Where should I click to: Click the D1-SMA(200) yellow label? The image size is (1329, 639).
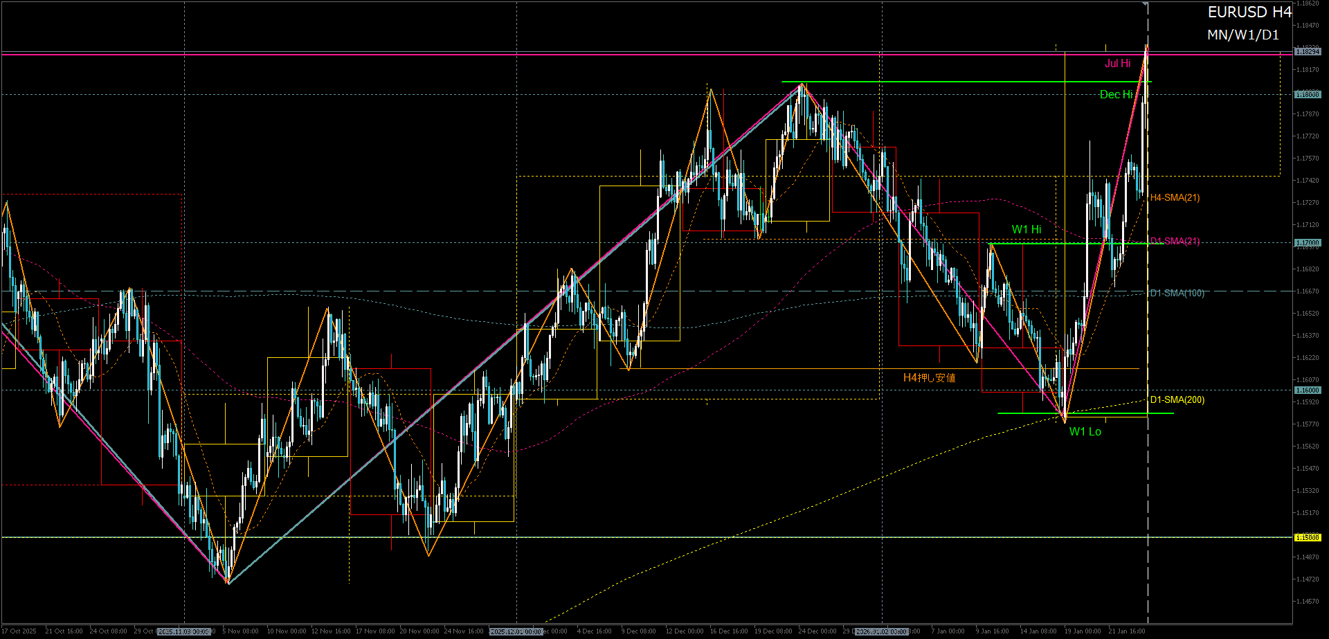[1177, 400]
